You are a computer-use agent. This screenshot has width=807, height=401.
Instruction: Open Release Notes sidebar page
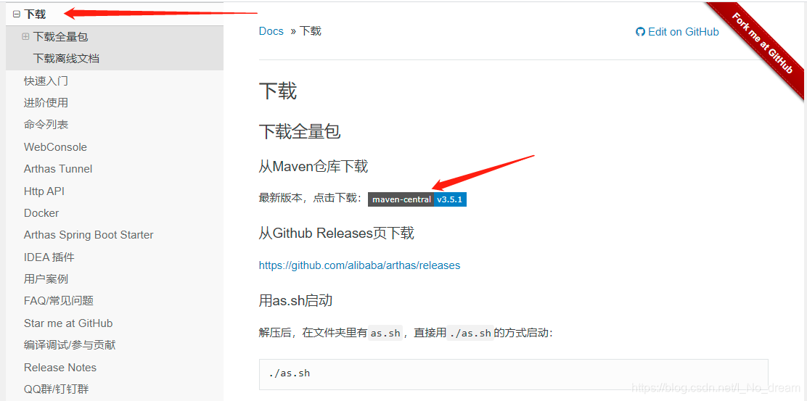(x=60, y=368)
